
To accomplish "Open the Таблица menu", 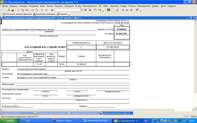I will (23, 6).
